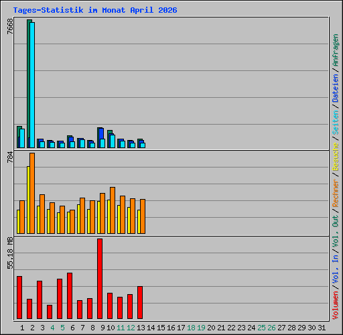This screenshot has height=335, width=343.
Task: Click the 'Rechner' legend label
Action: point(336,193)
